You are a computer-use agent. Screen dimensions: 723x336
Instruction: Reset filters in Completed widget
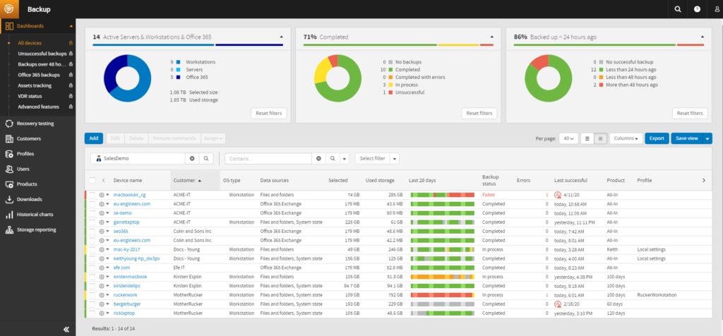[479, 114]
